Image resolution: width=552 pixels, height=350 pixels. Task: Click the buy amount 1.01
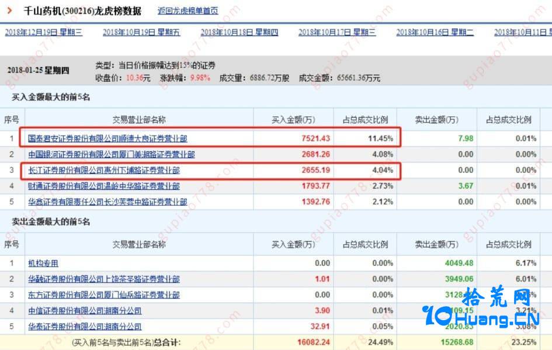coord(322,279)
